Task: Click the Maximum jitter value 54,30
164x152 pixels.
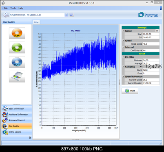Action: (151, 60)
